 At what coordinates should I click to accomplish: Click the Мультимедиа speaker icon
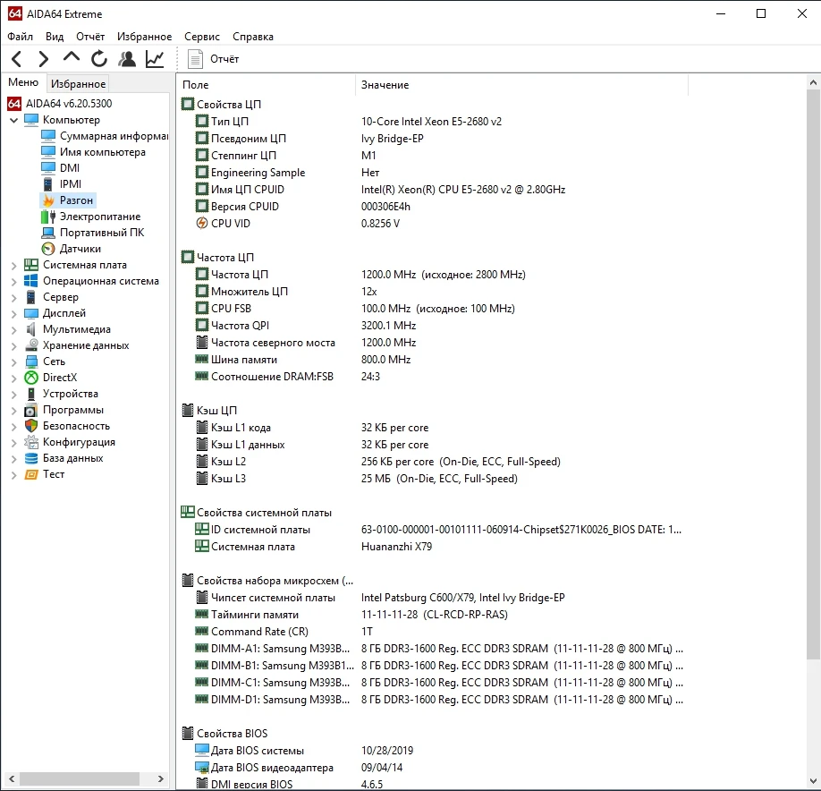(31, 329)
